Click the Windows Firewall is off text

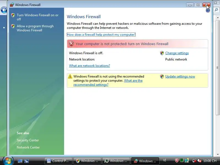coord(86,53)
